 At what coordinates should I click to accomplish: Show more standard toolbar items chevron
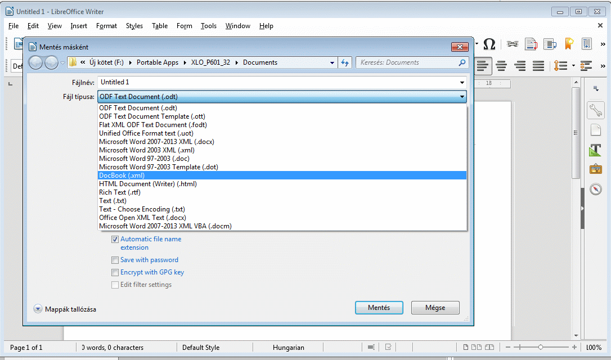(603, 44)
